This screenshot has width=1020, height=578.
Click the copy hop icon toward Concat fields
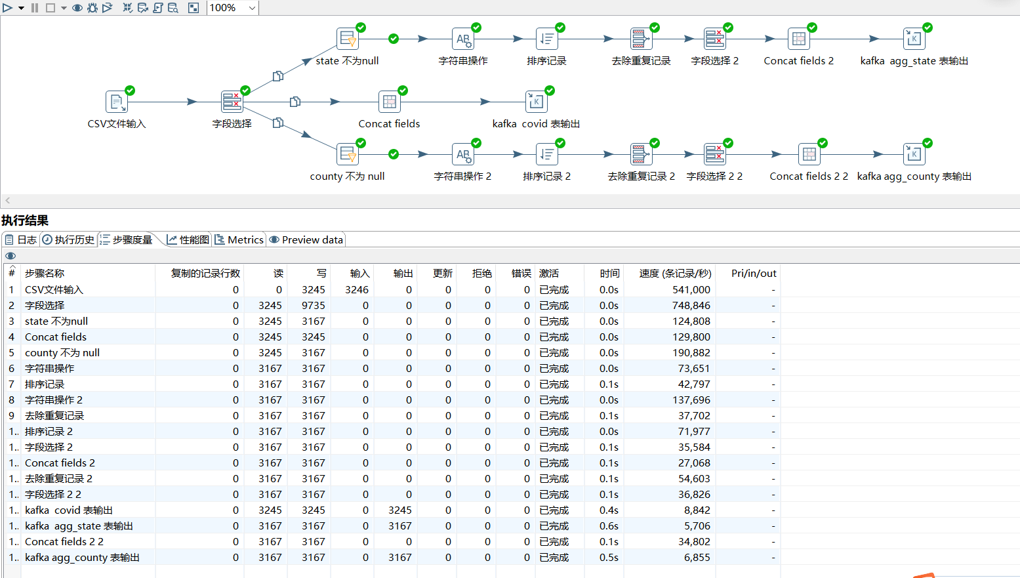coord(295,102)
